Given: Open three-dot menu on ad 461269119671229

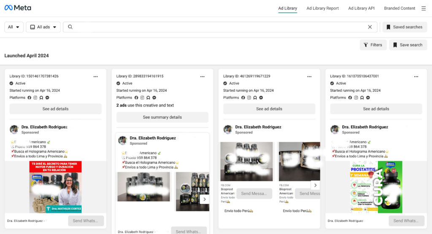Looking at the screenshot, I should (x=310, y=77).
